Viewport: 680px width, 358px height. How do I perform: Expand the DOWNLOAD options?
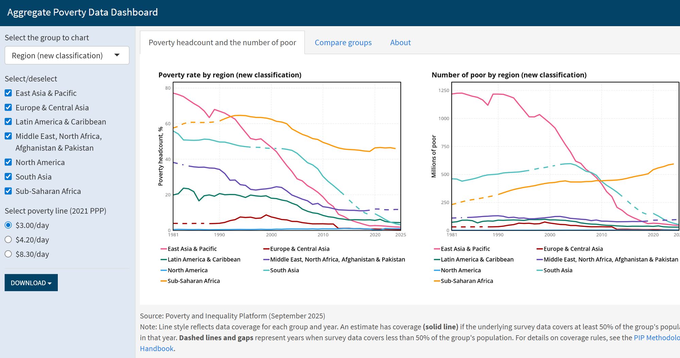click(x=31, y=282)
